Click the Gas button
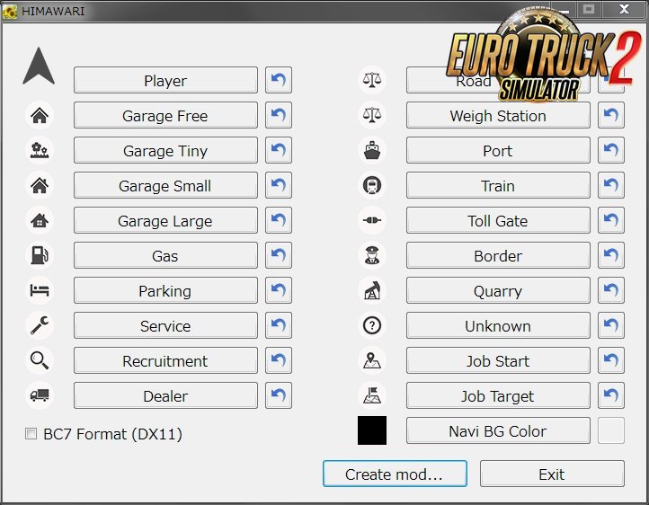 coord(165,255)
